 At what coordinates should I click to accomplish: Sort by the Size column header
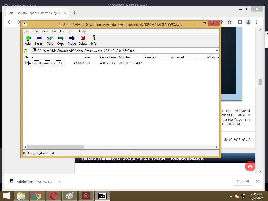point(78,57)
